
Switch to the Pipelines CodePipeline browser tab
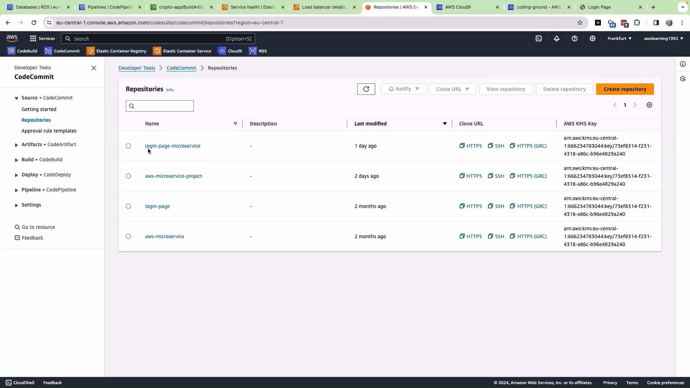click(110, 7)
